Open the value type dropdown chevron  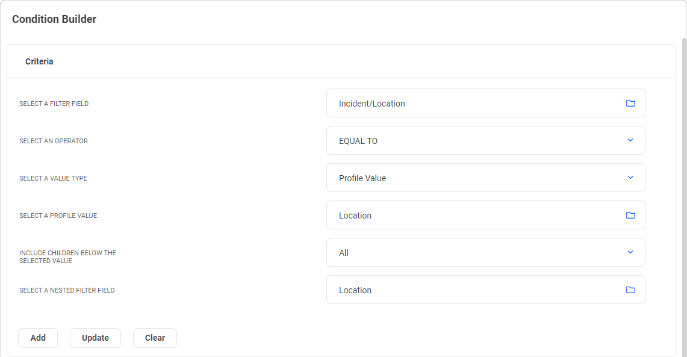click(630, 178)
